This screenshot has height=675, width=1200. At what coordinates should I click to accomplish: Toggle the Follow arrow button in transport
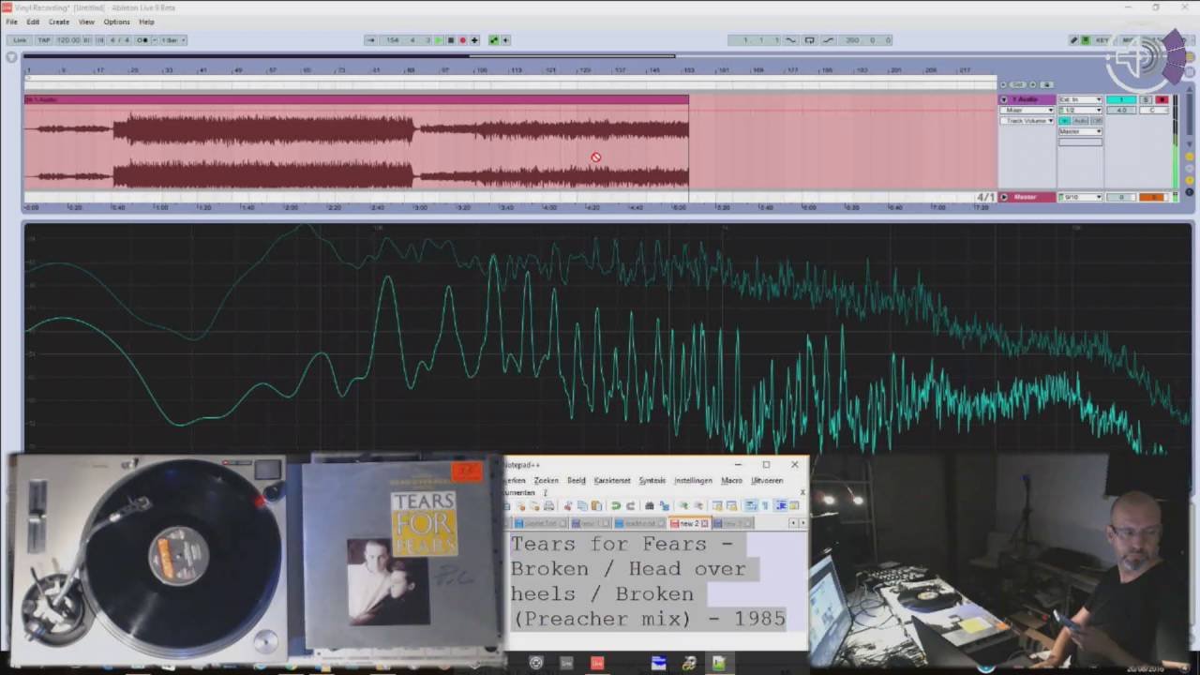pos(370,40)
